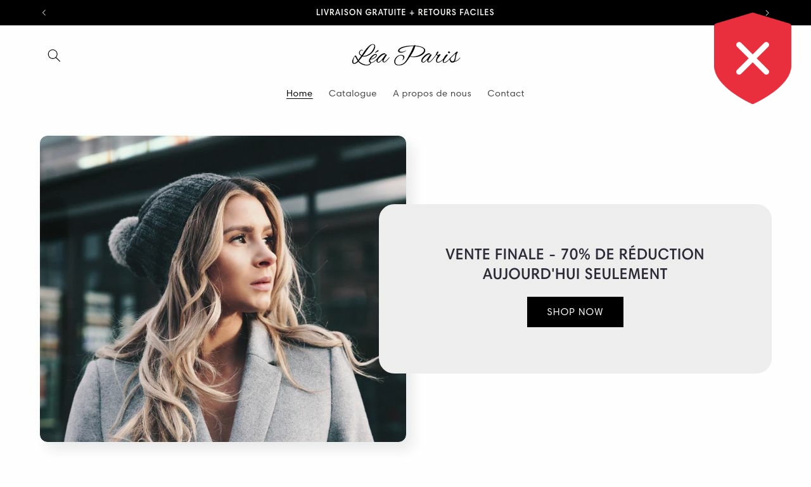
Task: Go to the Home menu item
Action: tap(299, 94)
